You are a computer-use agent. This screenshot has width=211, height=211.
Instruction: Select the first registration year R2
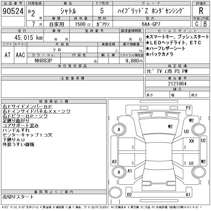tap(32, 13)
